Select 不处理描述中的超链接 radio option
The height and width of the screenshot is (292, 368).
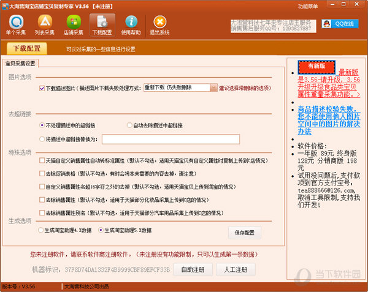coord(42,125)
